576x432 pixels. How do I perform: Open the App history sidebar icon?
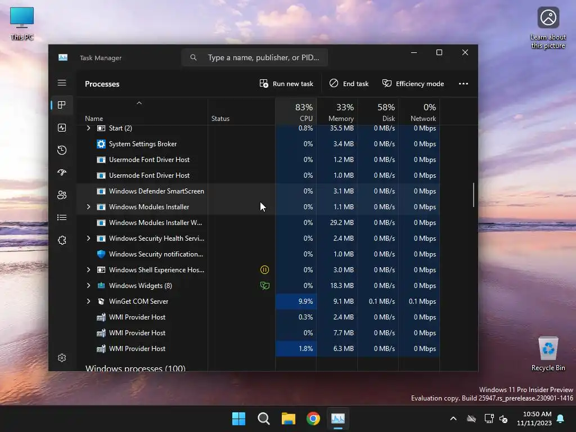[x=62, y=150]
